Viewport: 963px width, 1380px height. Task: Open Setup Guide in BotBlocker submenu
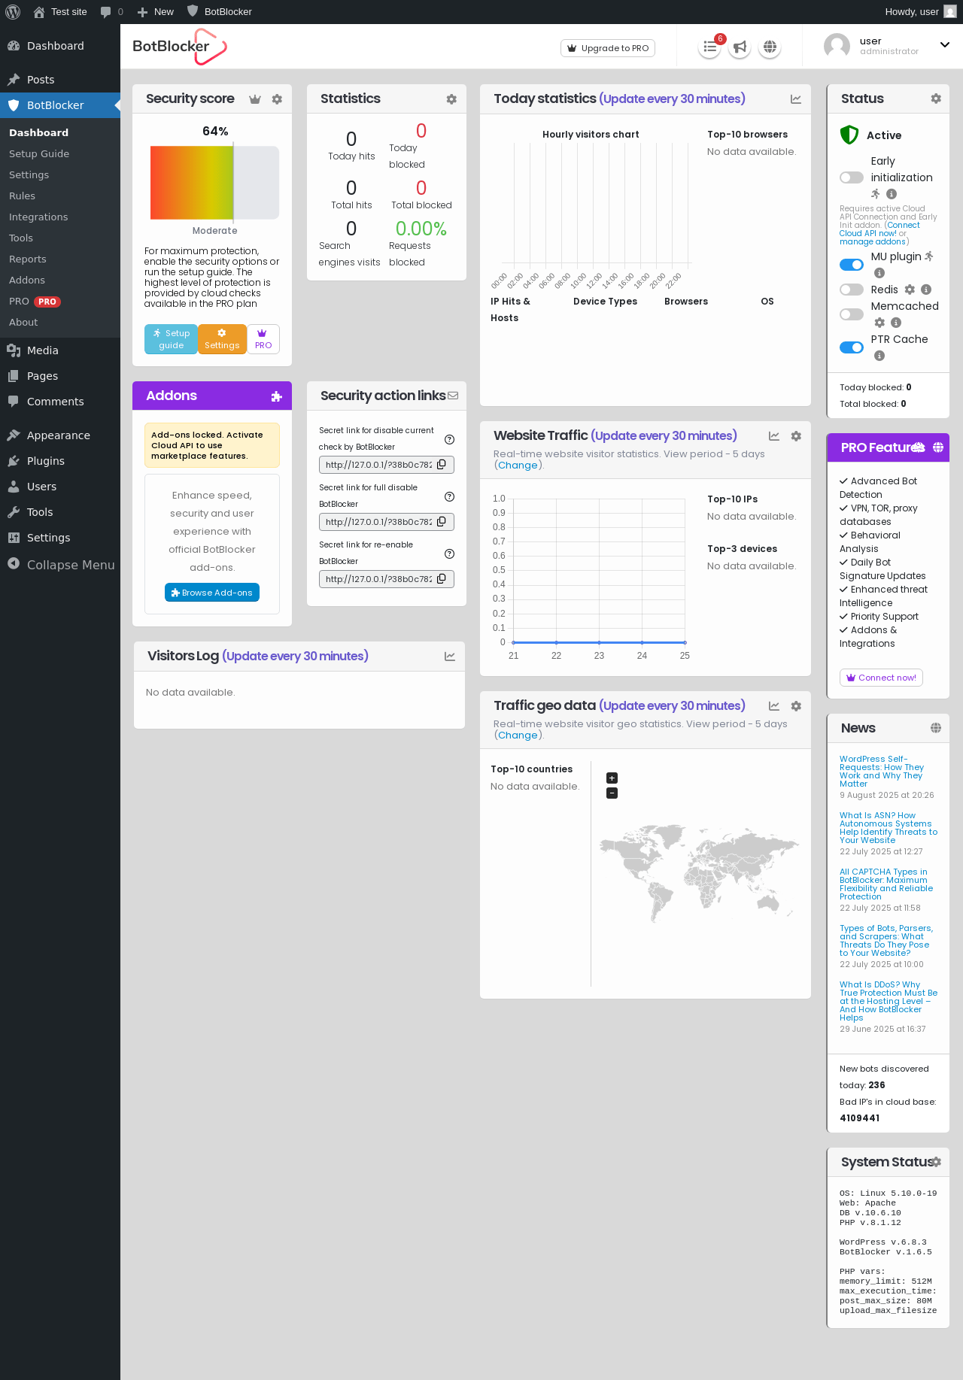(x=39, y=153)
